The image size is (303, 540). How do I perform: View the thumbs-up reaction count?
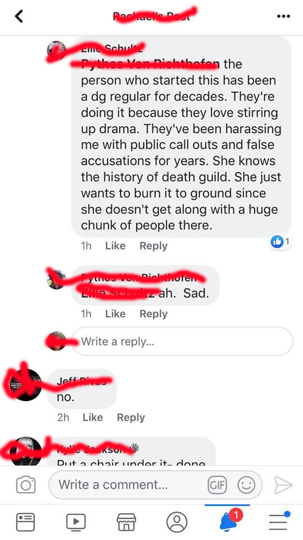pyautogui.click(x=281, y=242)
